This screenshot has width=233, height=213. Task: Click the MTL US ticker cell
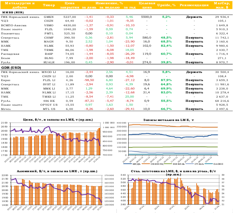click(49, 109)
